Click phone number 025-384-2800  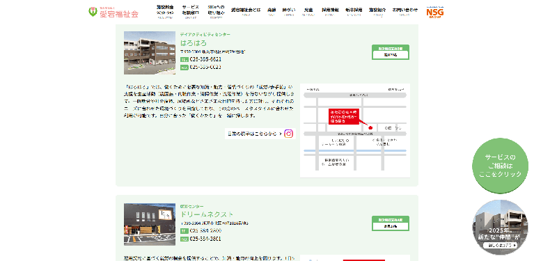205,230
